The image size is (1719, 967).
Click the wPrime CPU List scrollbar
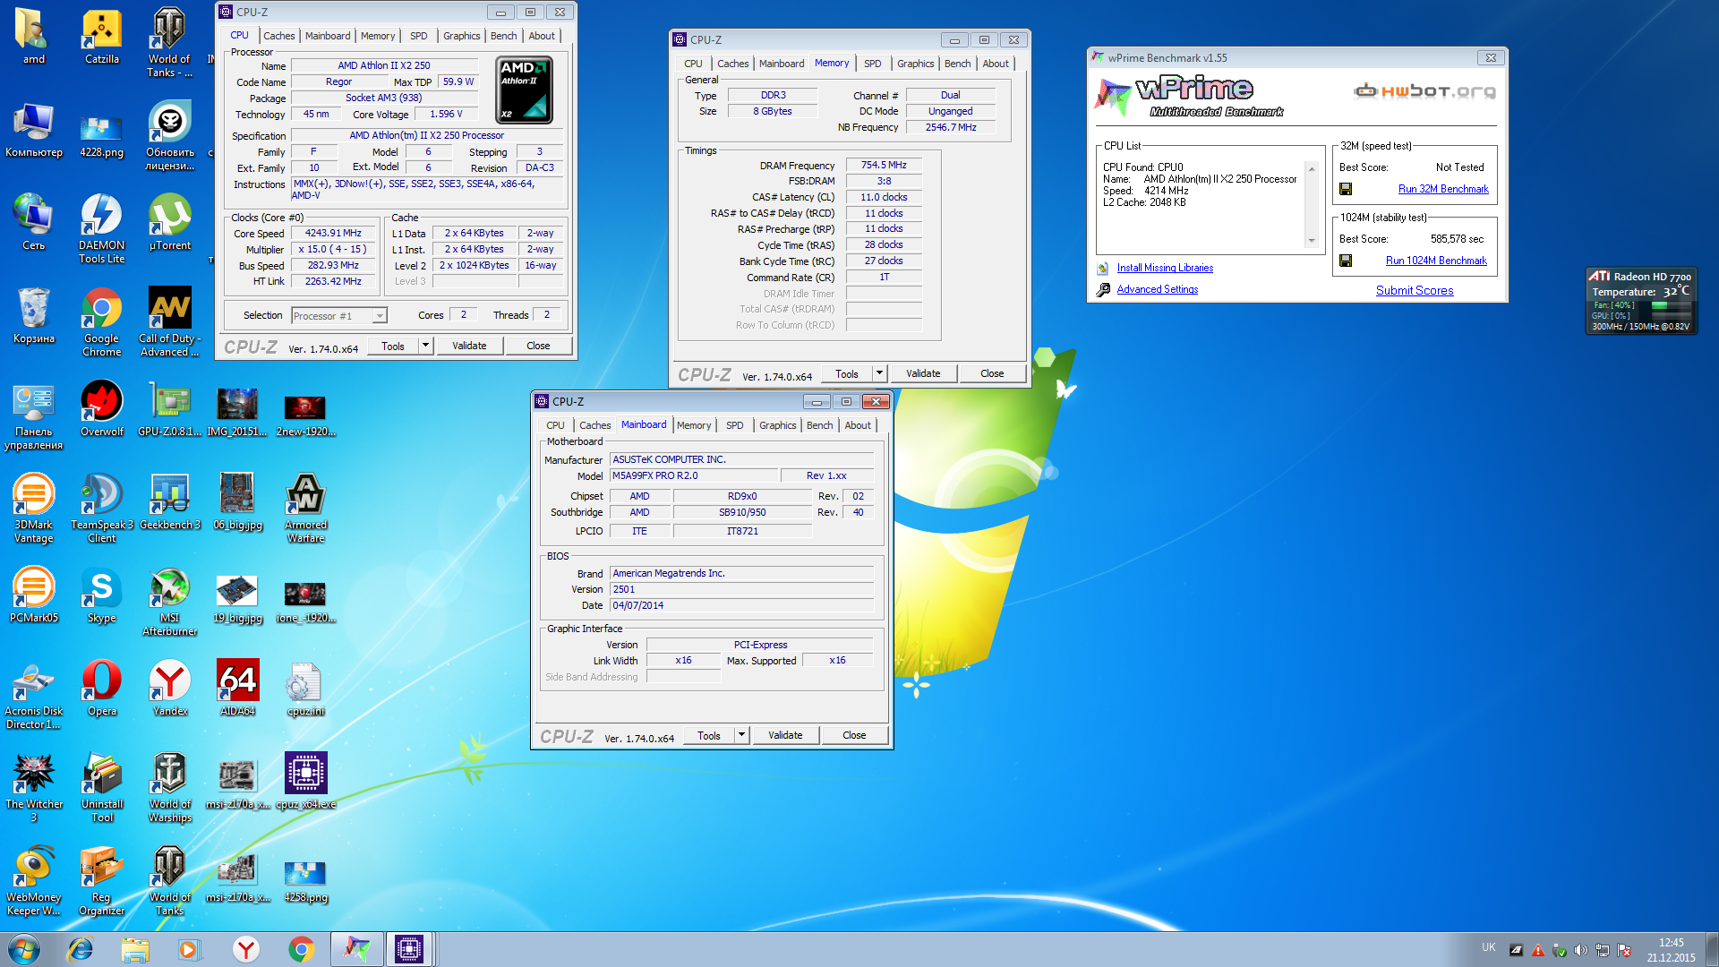click(1312, 205)
